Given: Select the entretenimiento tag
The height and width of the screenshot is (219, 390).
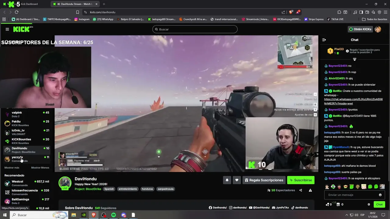Looking at the screenshot, I should click(x=128, y=189).
